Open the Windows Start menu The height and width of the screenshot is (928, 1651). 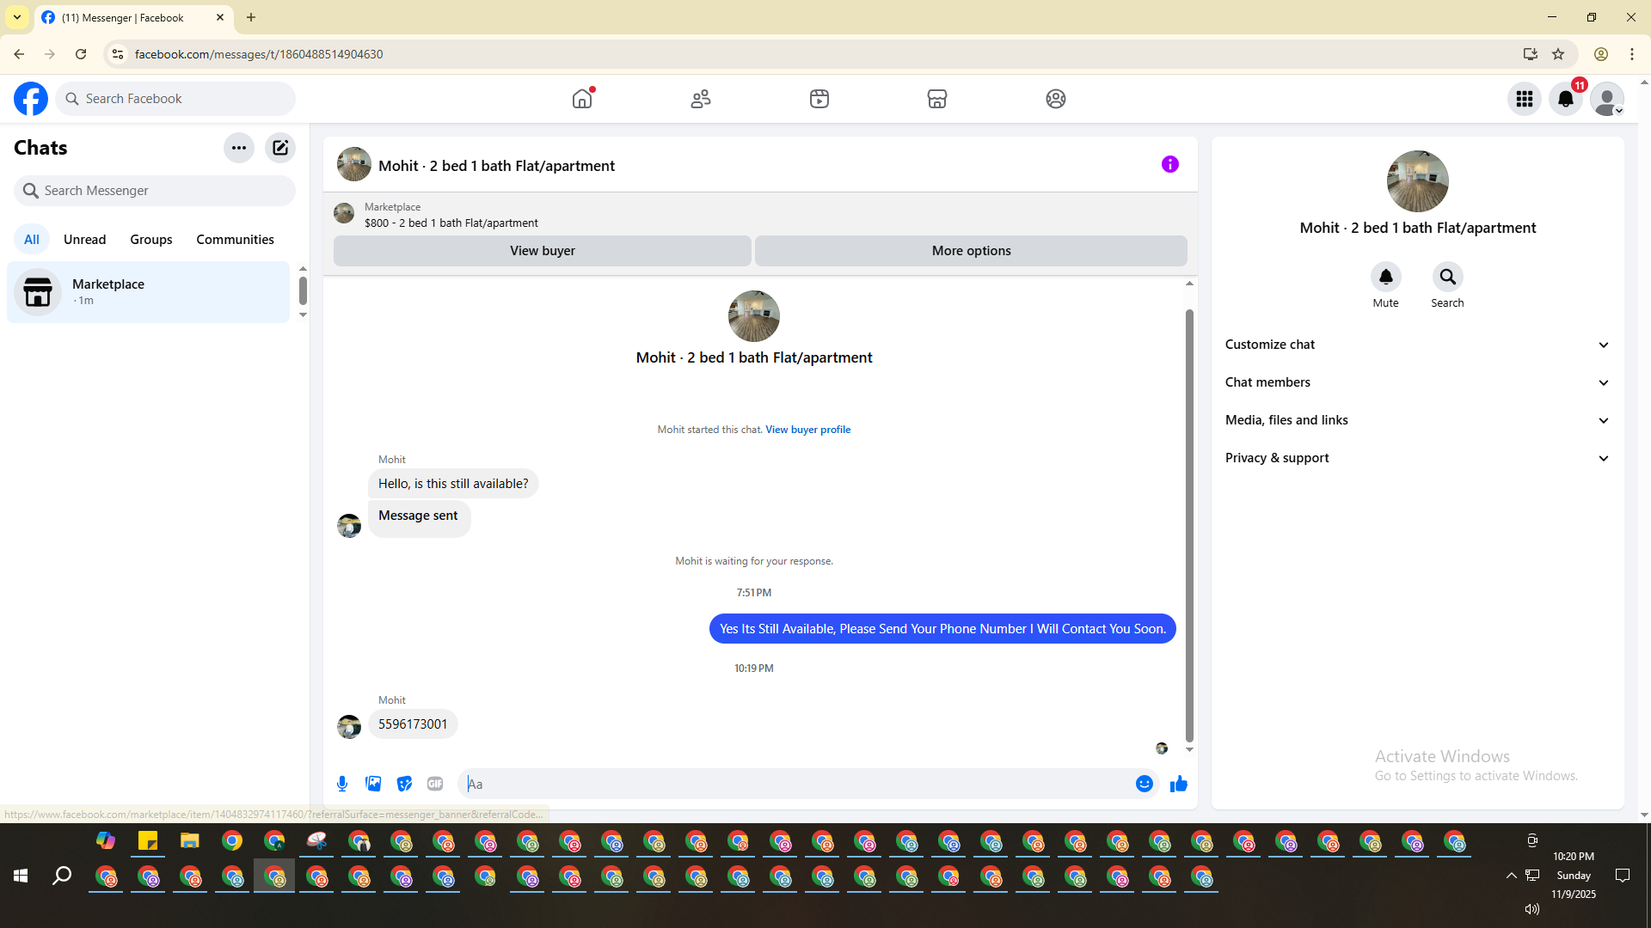21,876
